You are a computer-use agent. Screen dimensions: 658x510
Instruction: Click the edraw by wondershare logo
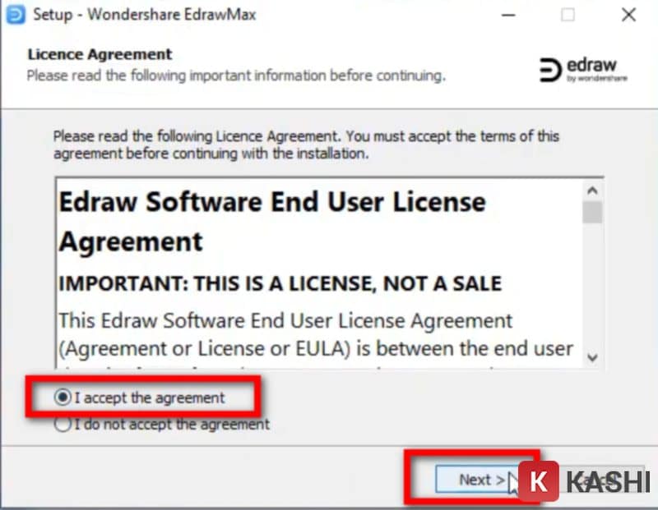pos(583,70)
